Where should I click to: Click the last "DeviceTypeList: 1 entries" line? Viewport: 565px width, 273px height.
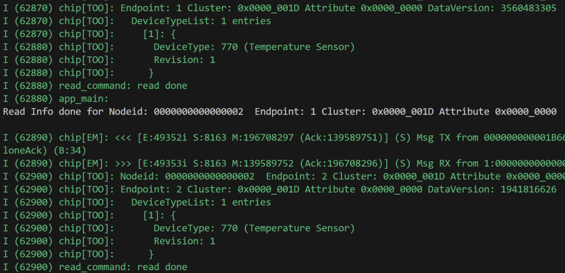(x=201, y=202)
